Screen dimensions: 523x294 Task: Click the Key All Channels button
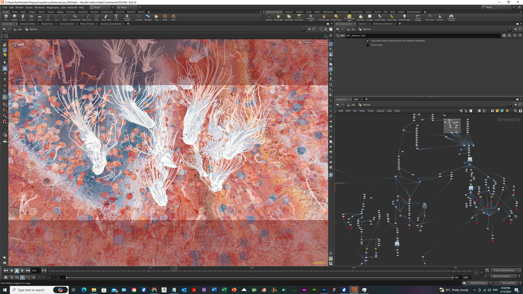501,276
